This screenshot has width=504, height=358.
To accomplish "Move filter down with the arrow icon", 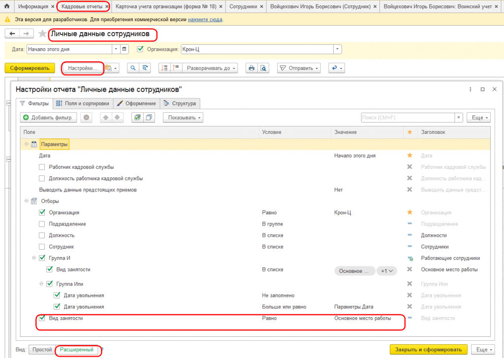I will click(x=117, y=117).
